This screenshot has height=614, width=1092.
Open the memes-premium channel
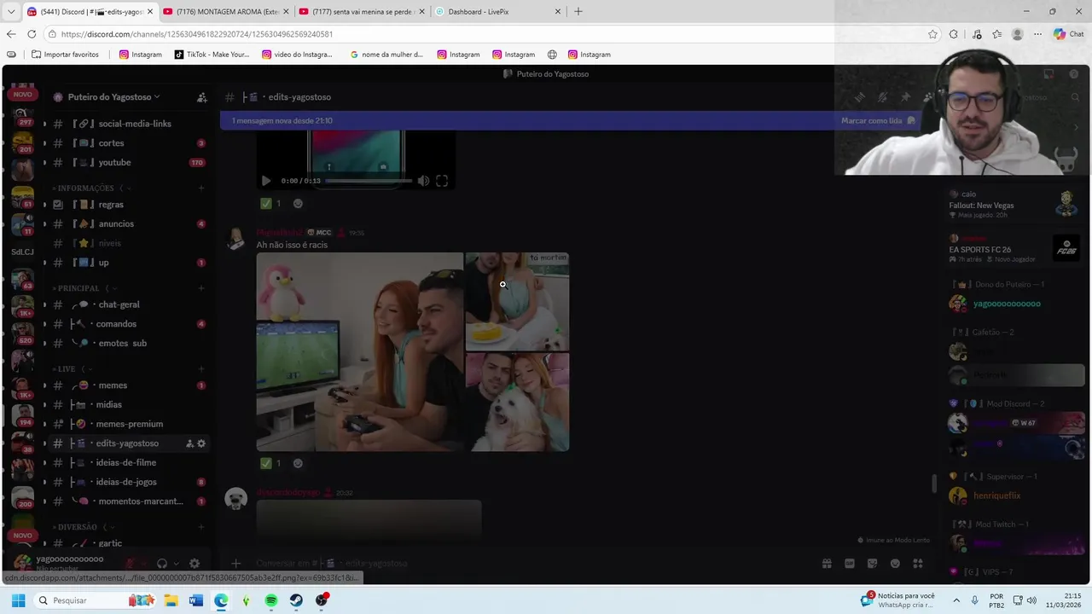[x=128, y=424]
